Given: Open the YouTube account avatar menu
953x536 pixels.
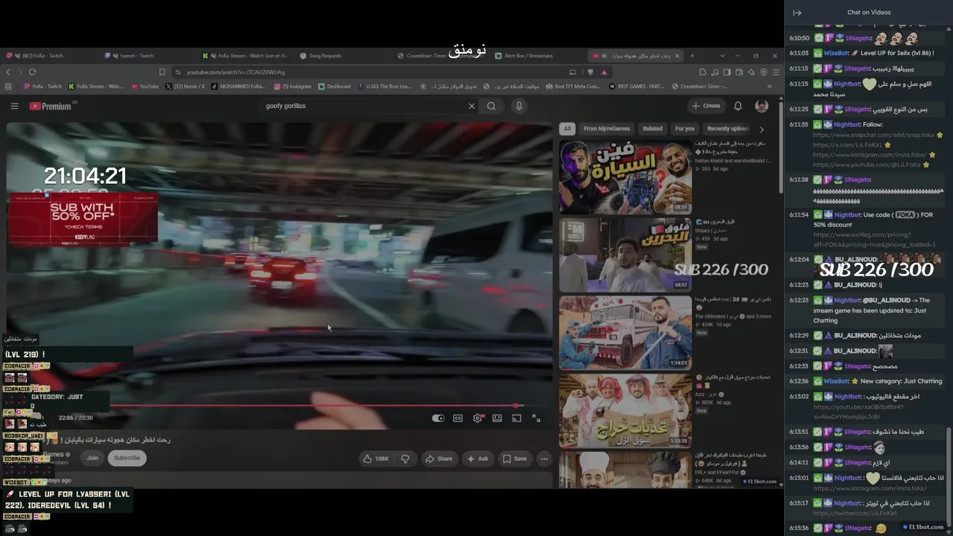Looking at the screenshot, I should [x=762, y=106].
